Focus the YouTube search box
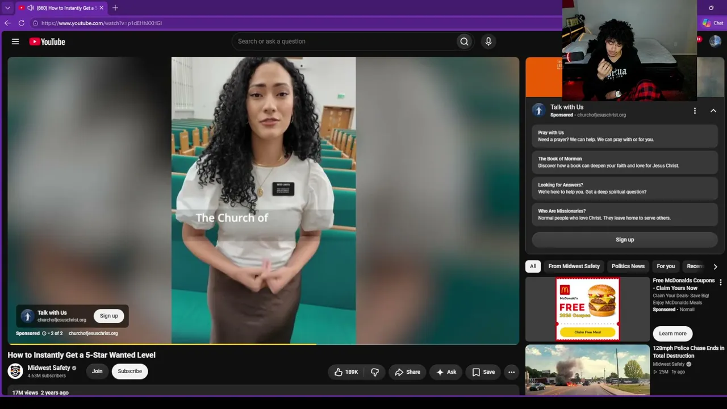 click(343, 41)
